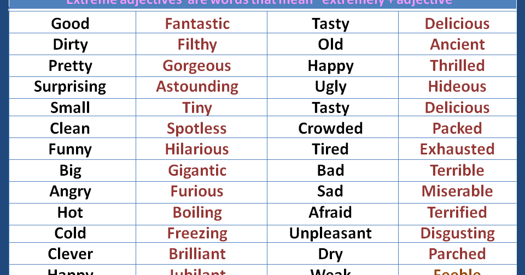Select the Exhausted cell

click(x=457, y=149)
